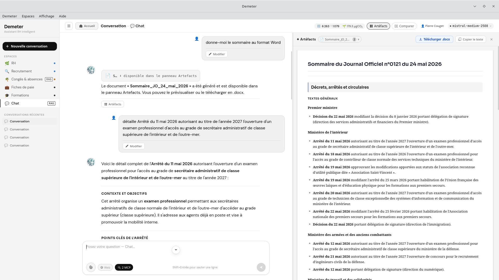Click the first assistant avatar icon

click(x=91, y=70)
